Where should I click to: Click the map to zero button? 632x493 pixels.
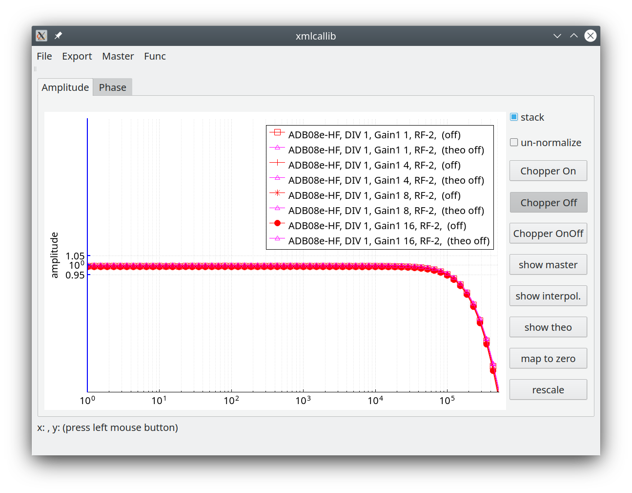548,359
